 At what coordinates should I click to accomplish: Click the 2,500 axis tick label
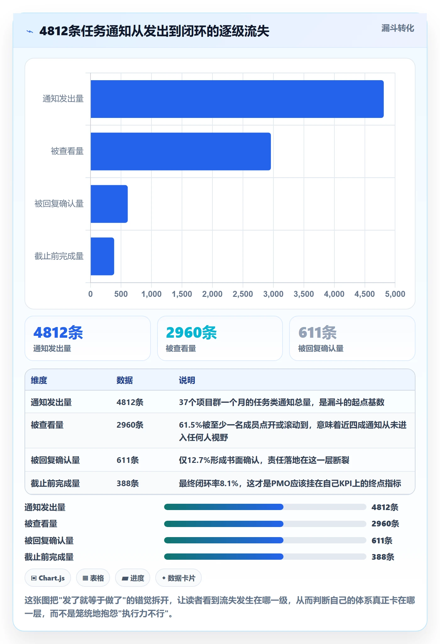243,294
